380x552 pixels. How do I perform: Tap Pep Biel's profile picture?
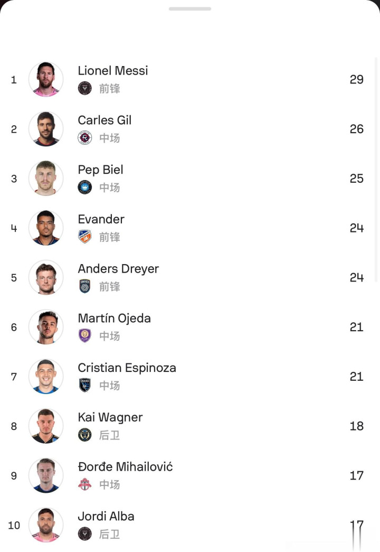click(x=46, y=179)
